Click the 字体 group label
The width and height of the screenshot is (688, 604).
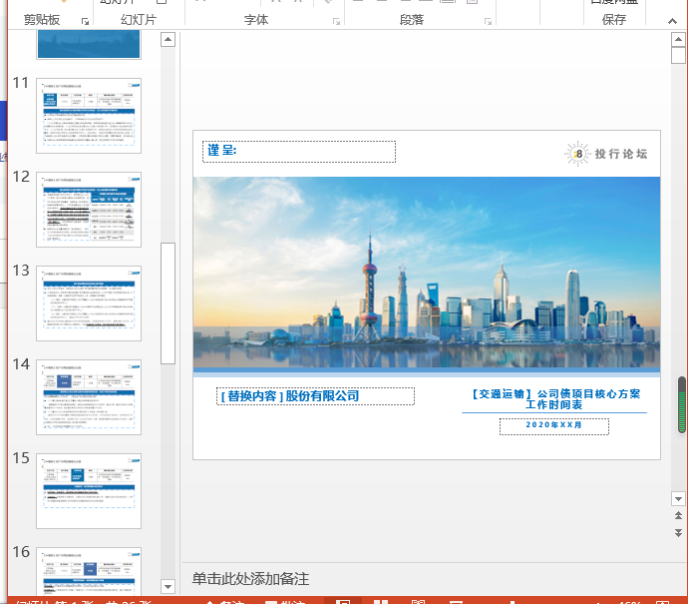(x=256, y=20)
